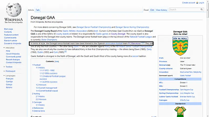Jump to 1.4 Current football squad
The width and height of the screenshot is (209, 117).
(47, 91)
